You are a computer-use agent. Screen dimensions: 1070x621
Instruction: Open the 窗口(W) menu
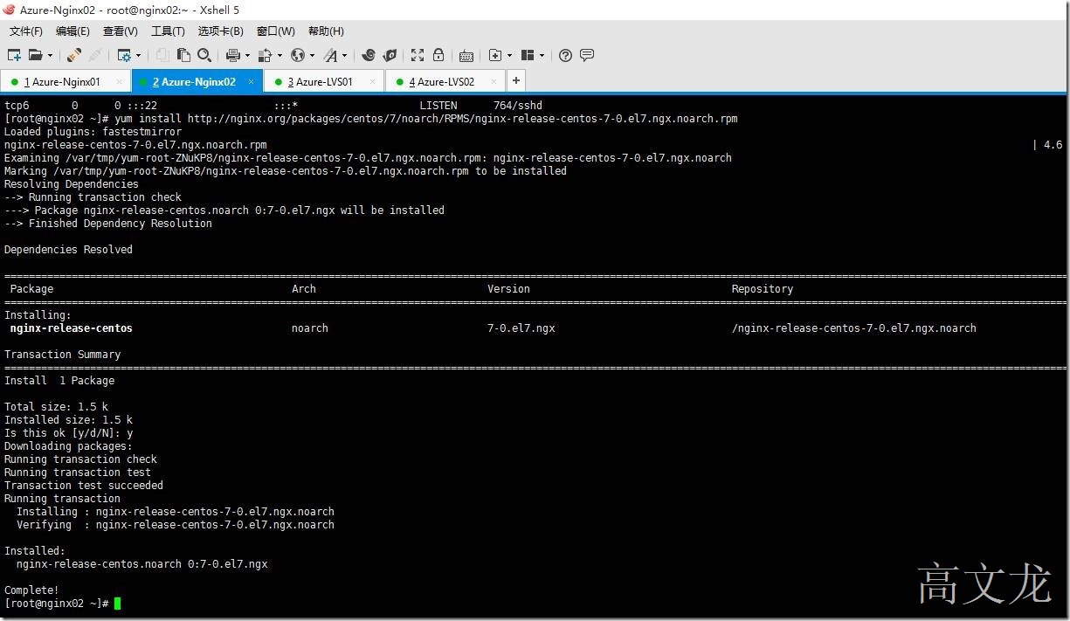[276, 31]
